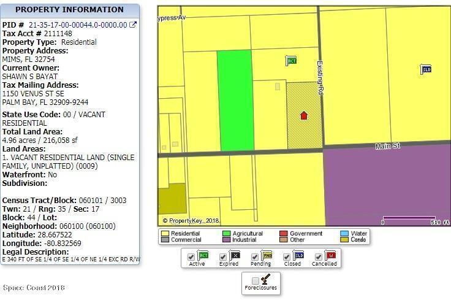Screen dimensions: 451x300
Task: Click the Foreclosures gavel icon
Action: (265, 280)
